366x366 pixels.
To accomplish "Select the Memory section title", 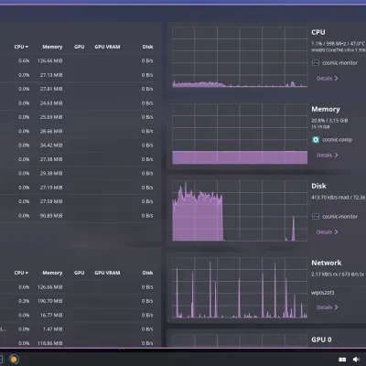I will tap(326, 109).
